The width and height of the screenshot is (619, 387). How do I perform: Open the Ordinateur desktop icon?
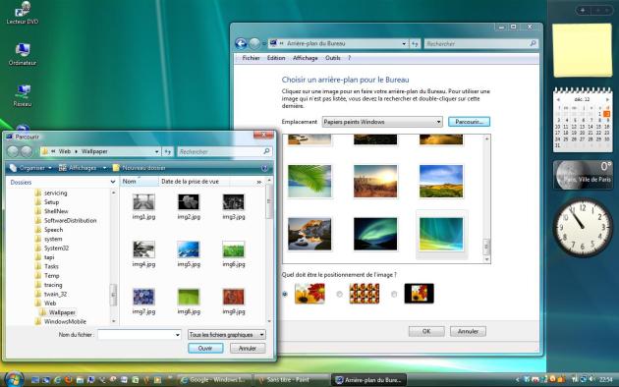[x=22, y=54]
